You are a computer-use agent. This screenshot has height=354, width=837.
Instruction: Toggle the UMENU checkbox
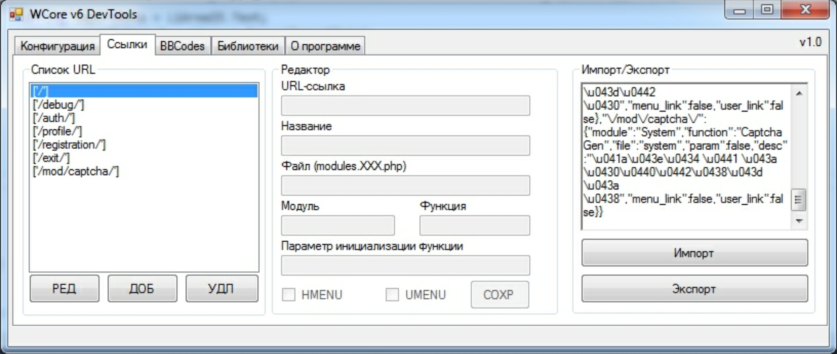pyautogui.click(x=392, y=295)
